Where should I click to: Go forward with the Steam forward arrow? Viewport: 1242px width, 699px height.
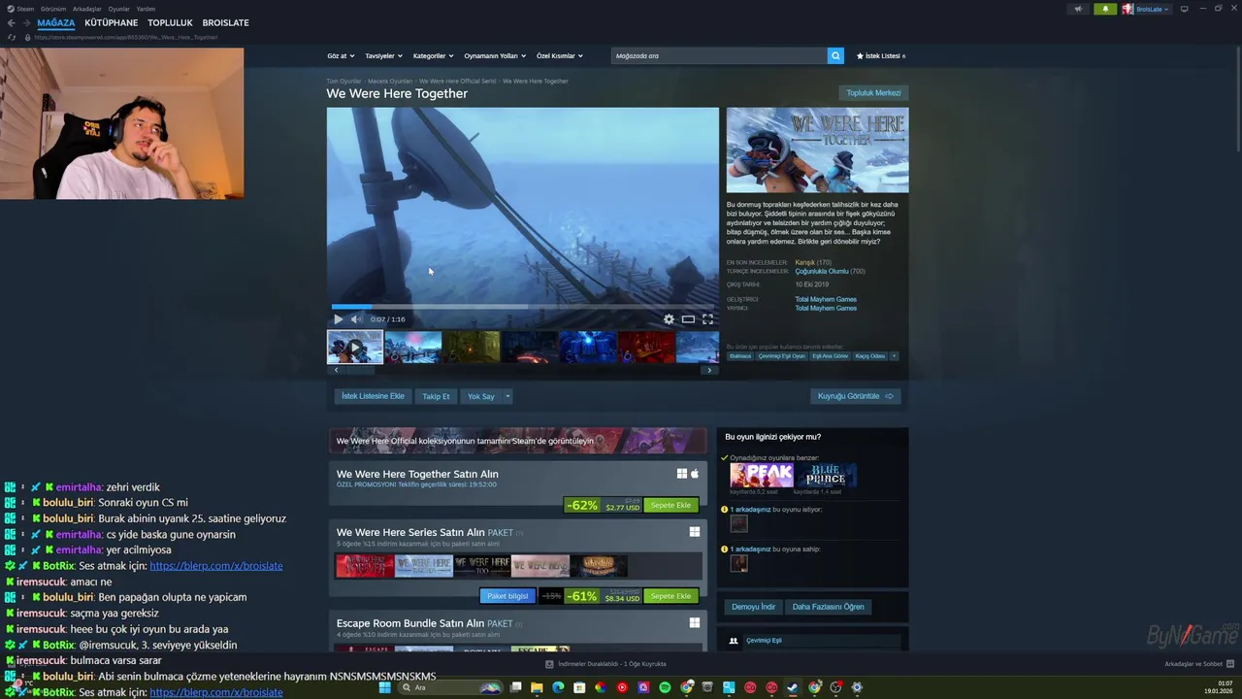[x=26, y=22]
